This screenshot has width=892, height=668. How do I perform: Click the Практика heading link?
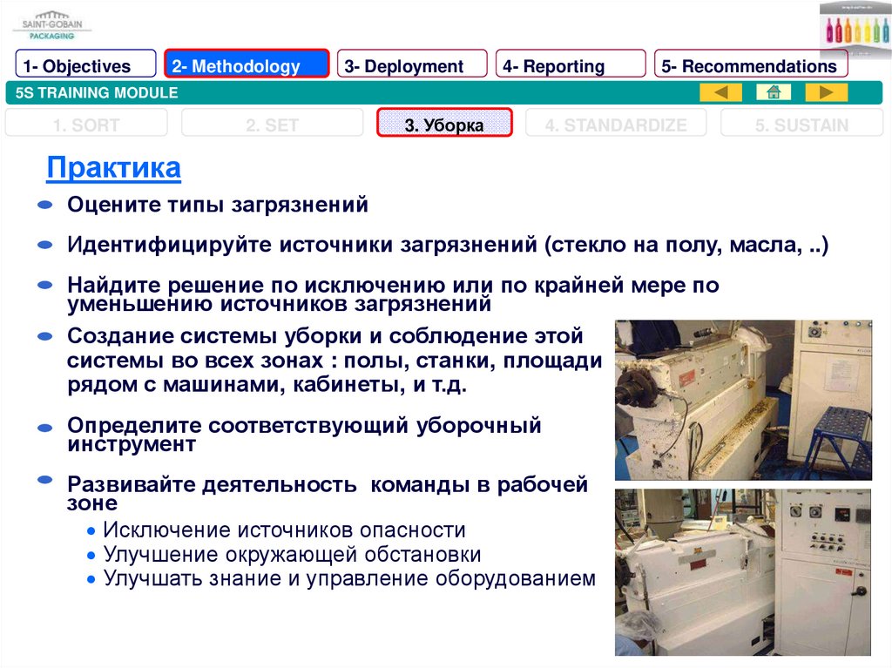113,167
